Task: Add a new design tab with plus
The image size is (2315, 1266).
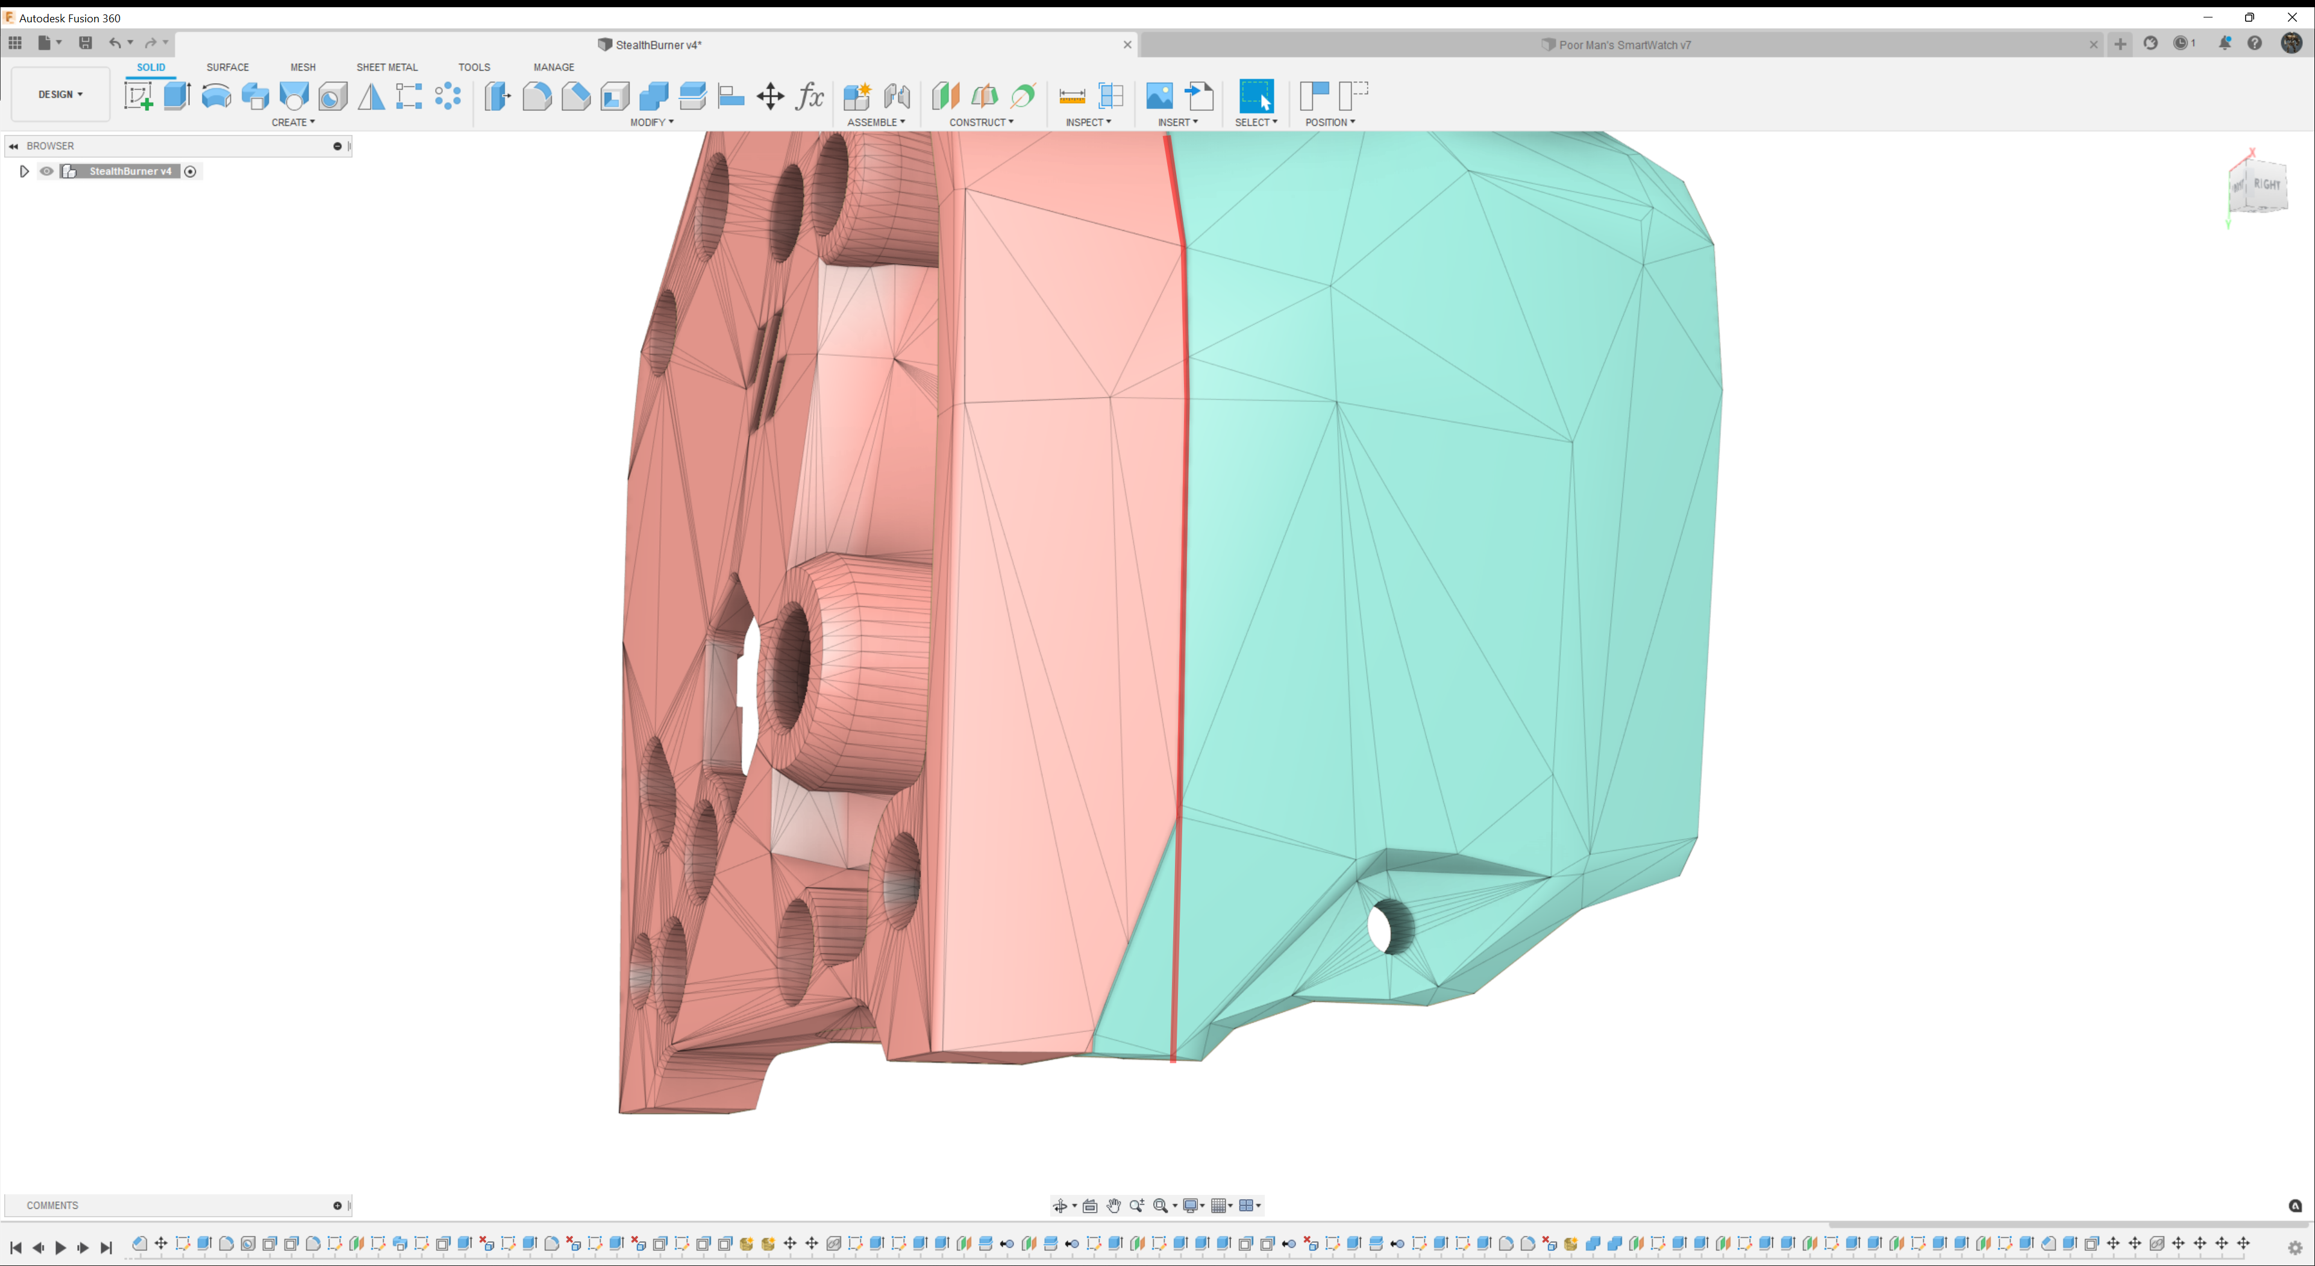Action: pos(2120,43)
